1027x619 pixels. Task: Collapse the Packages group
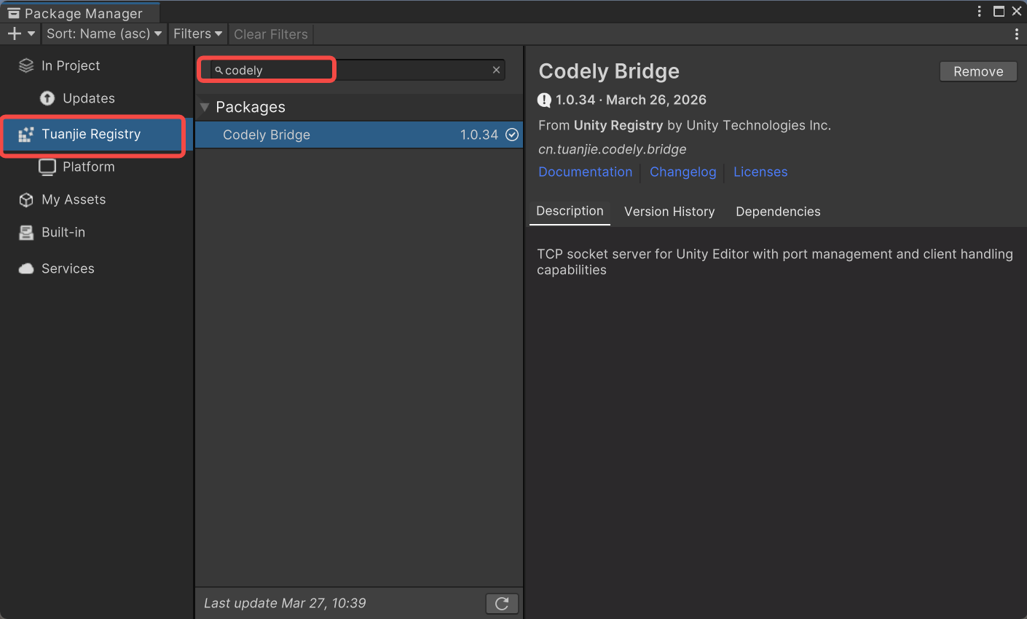click(x=205, y=107)
